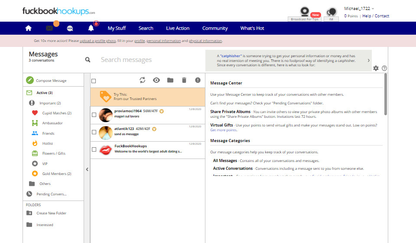Image resolution: width=416 pixels, height=243 pixels.
Task: Click the trash delete icon in toolbar
Action: coord(184,80)
